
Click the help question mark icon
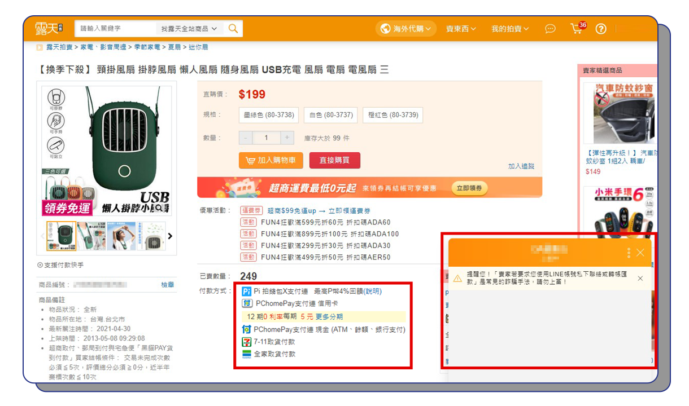point(601,29)
